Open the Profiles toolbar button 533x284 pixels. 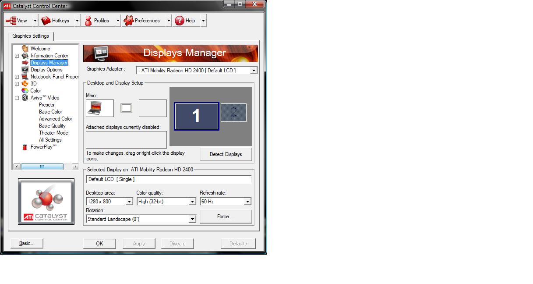point(97,21)
